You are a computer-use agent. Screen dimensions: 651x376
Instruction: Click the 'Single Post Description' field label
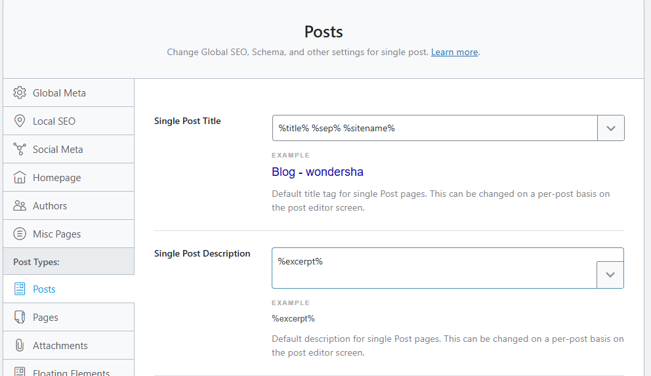coord(202,253)
